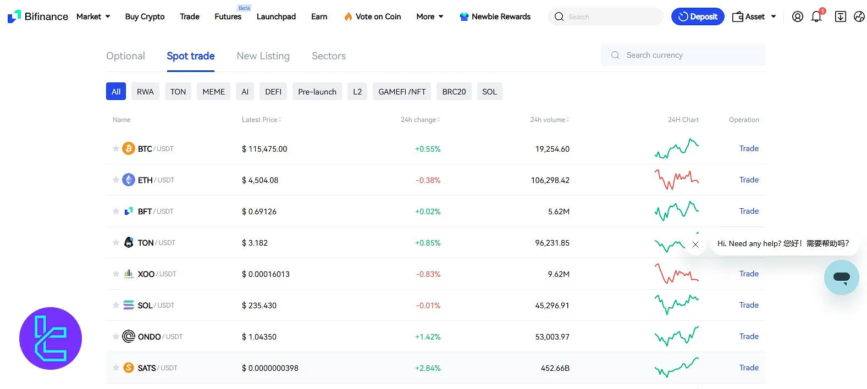Viewport: 867px width, 389px height.
Task: Switch to the Spot trade tab
Action: [190, 56]
